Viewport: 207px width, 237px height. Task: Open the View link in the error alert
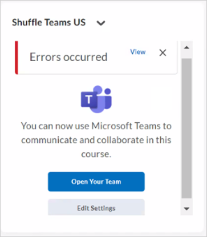[138, 52]
